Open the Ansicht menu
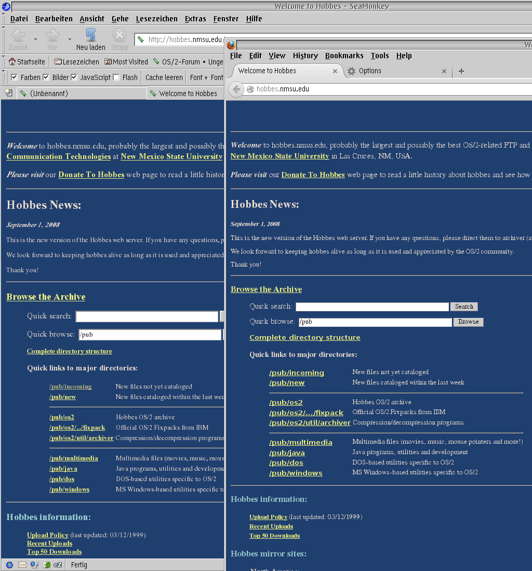The image size is (532, 571). (92, 19)
